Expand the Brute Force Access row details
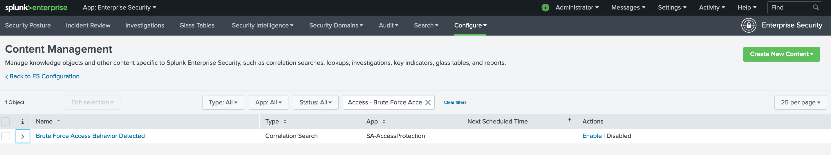This screenshot has width=831, height=155. click(x=23, y=136)
